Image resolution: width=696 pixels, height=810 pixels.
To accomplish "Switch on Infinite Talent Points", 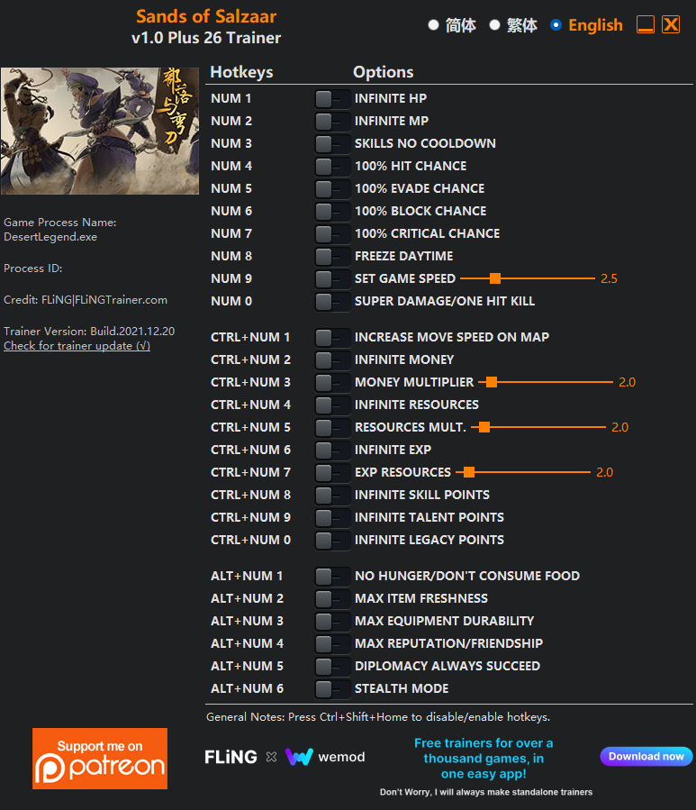I will (332, 517).
